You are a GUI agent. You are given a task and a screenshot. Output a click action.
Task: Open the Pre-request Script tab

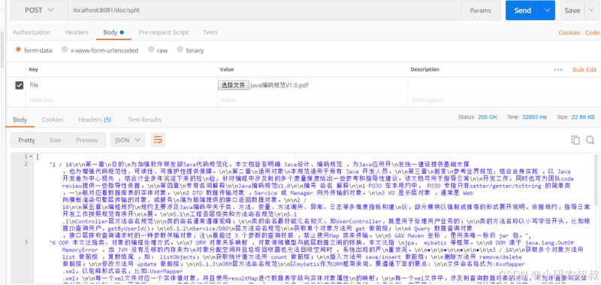pos(163,32)
